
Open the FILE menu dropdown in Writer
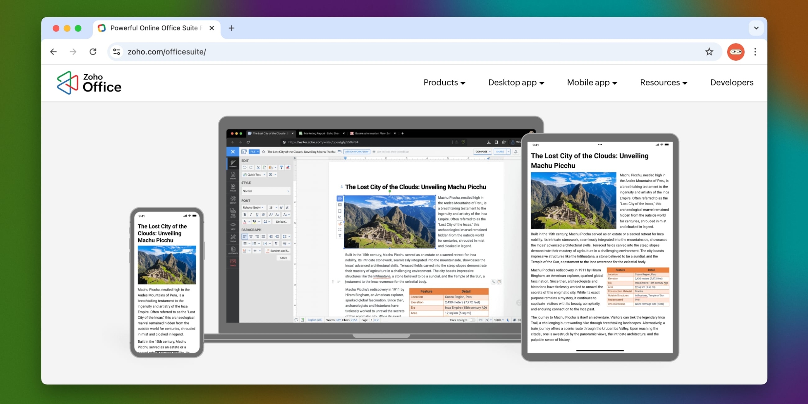(254, 152)
